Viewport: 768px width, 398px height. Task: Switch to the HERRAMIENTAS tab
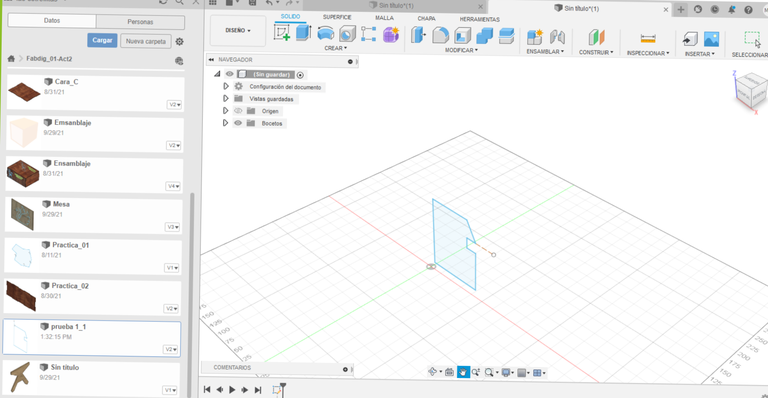click(x=480, y=19)
